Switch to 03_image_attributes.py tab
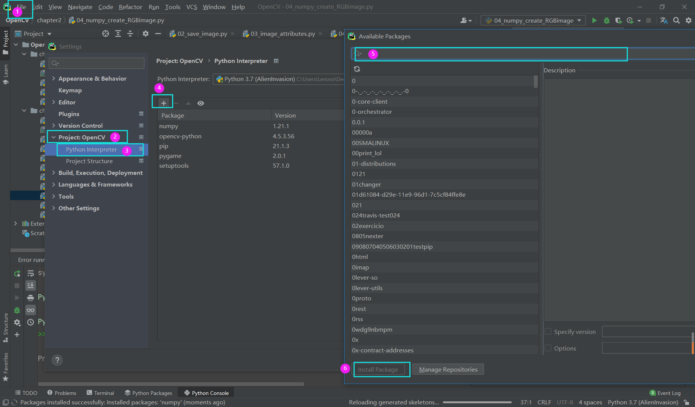 point(283,34)
